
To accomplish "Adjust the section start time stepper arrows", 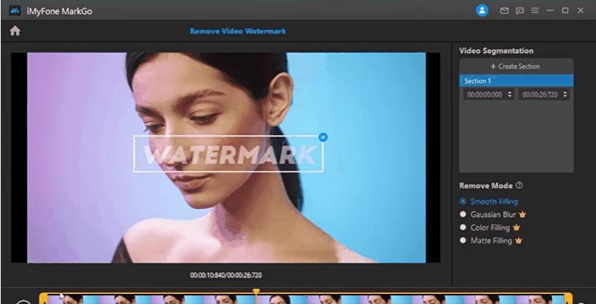I will (510, 94).
